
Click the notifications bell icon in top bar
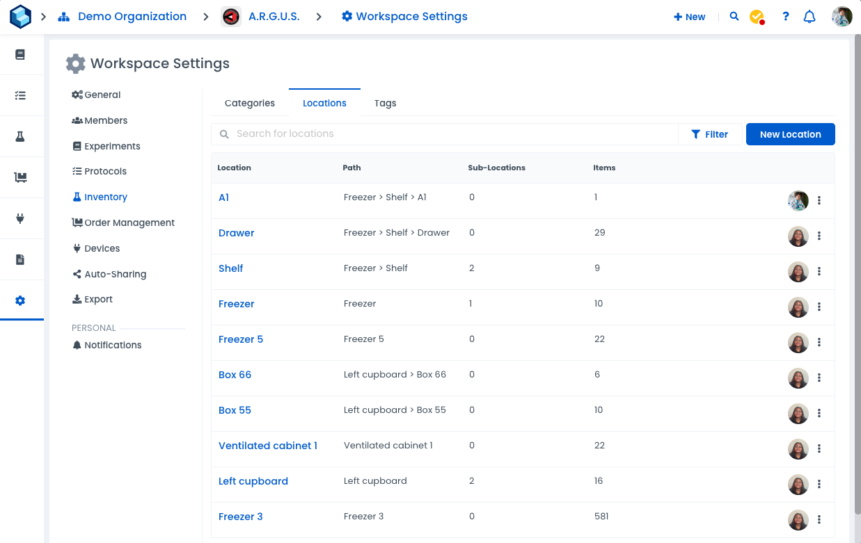pyautogui.click(x=809, y=17)
